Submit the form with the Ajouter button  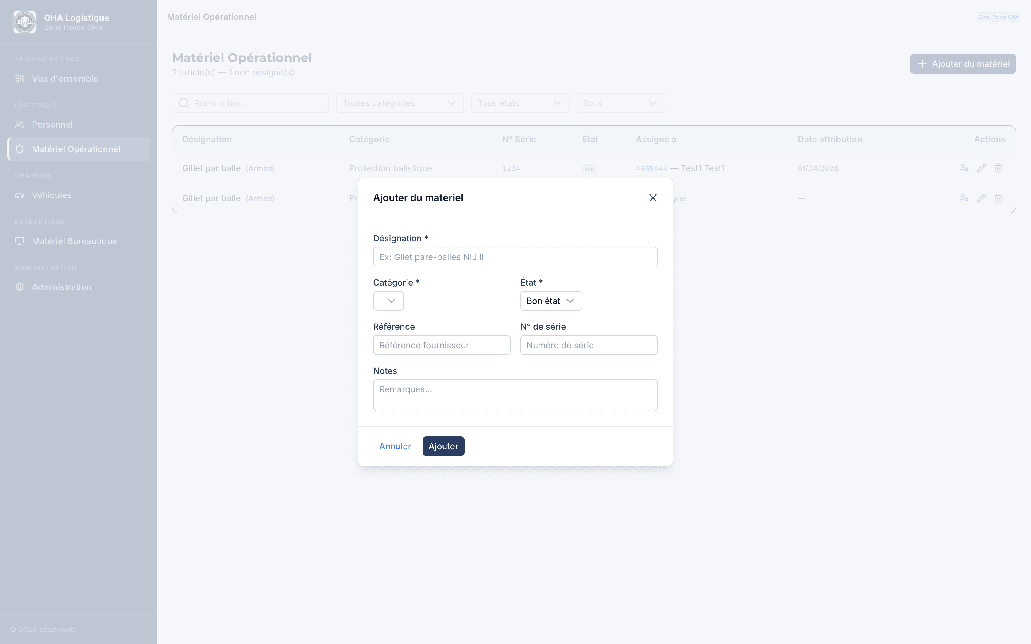(443, 446)
